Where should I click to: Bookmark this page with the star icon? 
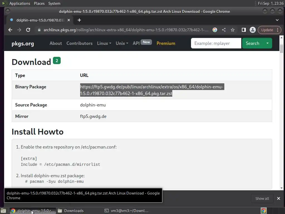tap(233, 30)
